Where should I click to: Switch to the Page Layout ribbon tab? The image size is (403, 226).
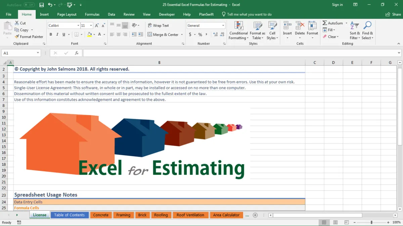click(67, 14)
